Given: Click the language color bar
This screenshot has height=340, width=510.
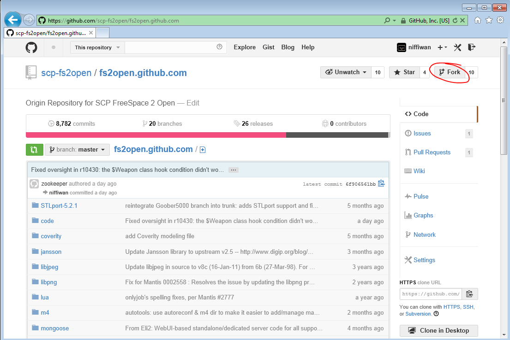Looking at the screenshot, I should click(x=207, y=135).
